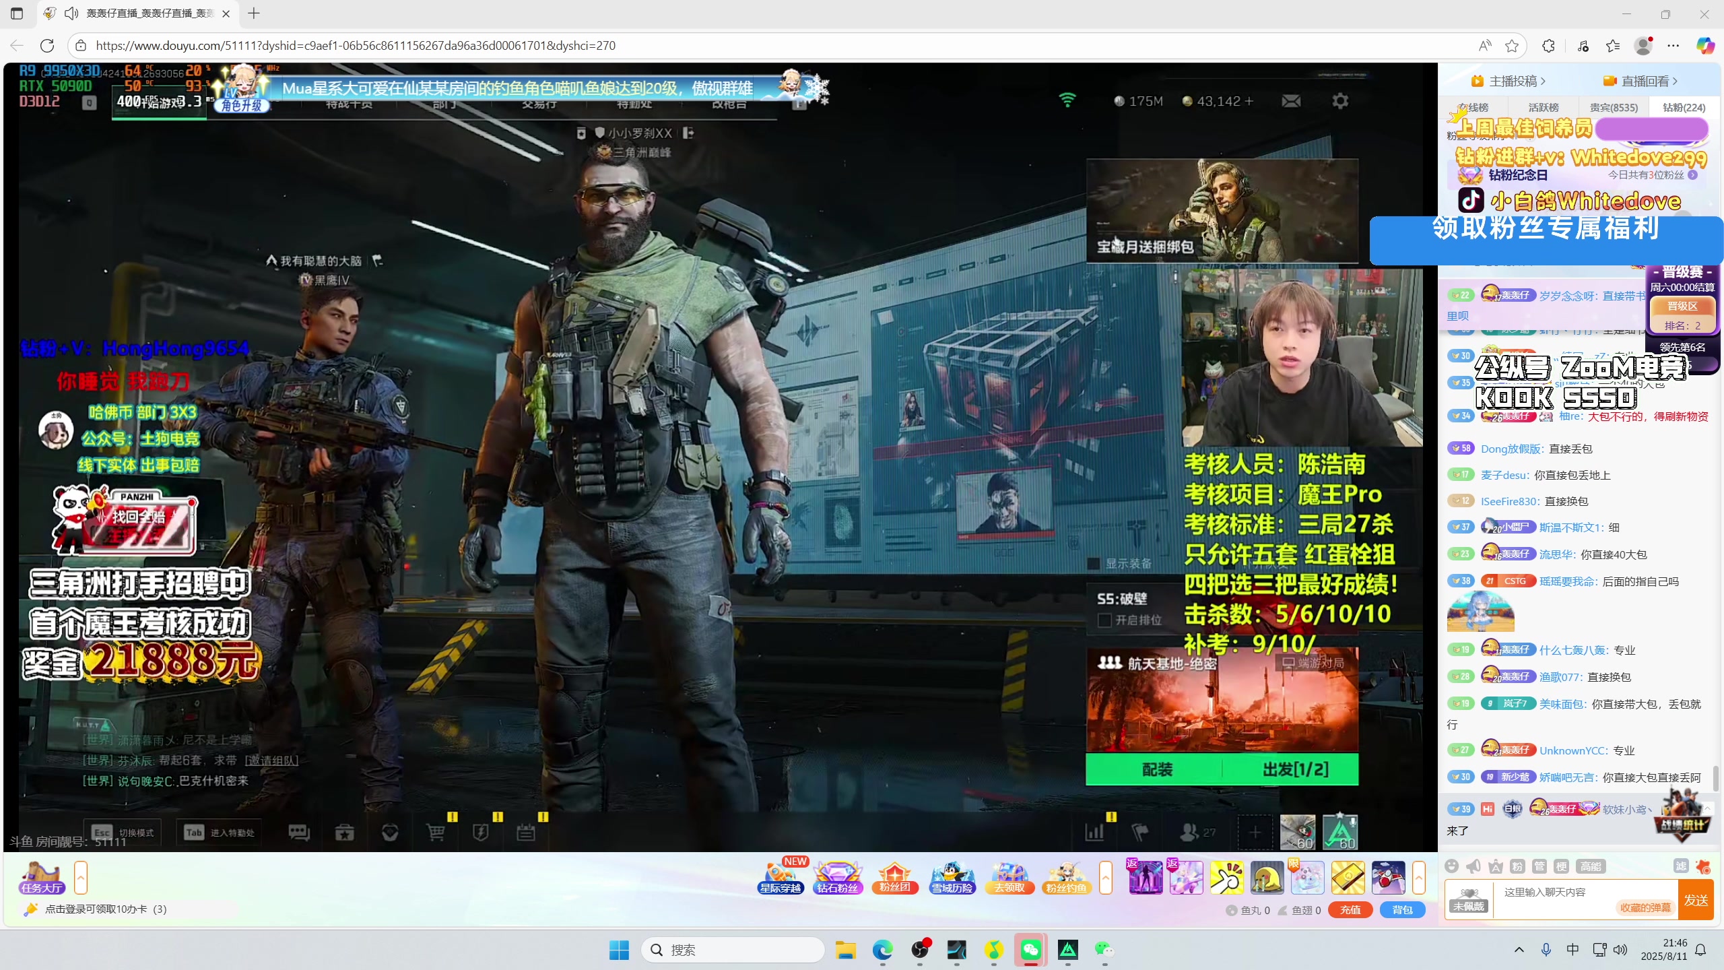Click the 梗 meme icon in chat
This screenshot has width=1724, height=970.
(1562, 866)
